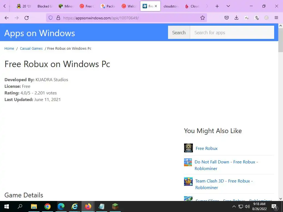Click the page vertical scrollbar thumb
283x212 pixels.
[281, 40]
